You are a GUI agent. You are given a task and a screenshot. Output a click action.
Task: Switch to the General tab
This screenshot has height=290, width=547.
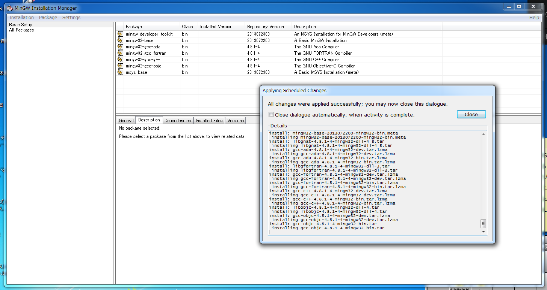[126, 121]
